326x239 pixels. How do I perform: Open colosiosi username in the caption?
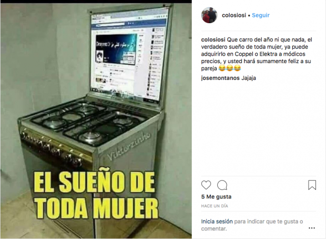click(x=213, y=39)
